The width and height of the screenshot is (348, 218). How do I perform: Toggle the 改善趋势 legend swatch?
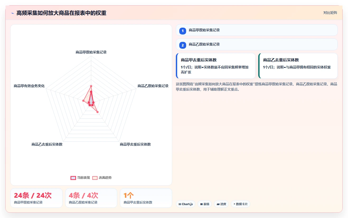click(x=95, y=178)
